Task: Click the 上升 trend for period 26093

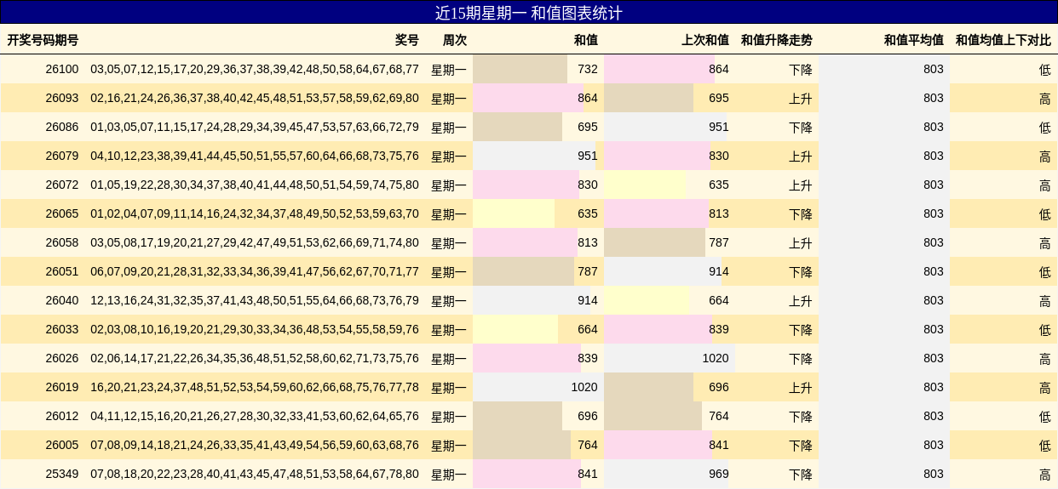Action: tap(801, 99)
